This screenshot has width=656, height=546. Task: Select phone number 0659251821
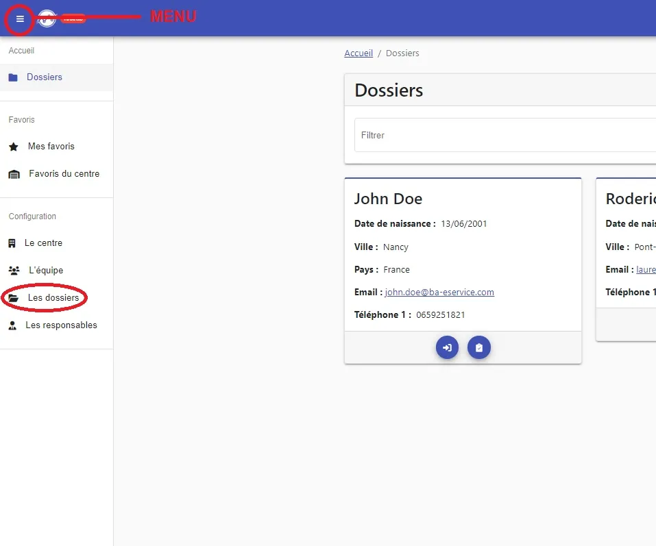441,315
